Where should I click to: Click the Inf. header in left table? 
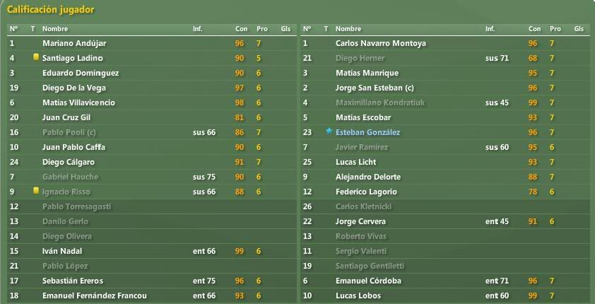tap(197, 29)
